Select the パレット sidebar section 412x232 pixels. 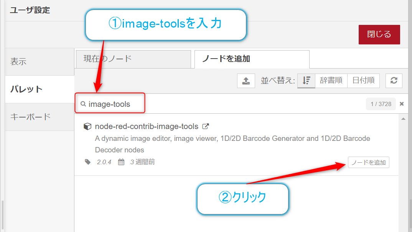pos(40,89)
